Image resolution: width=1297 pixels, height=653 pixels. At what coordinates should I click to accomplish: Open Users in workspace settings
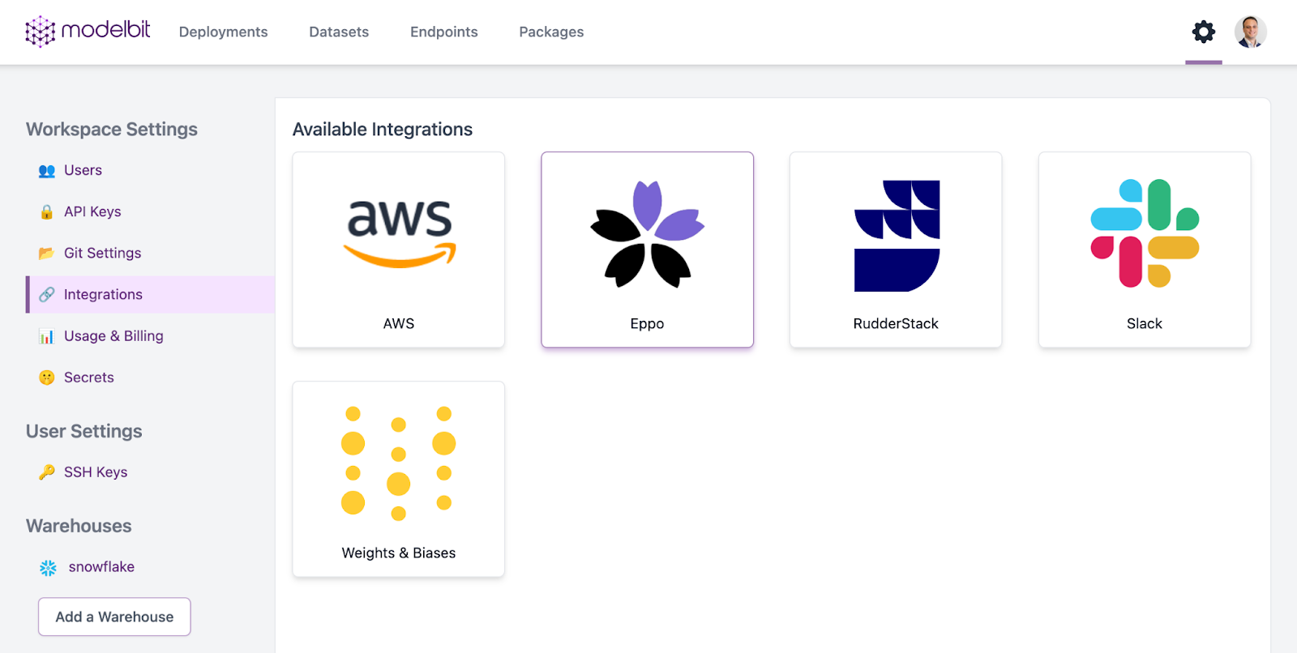[83, 170]
